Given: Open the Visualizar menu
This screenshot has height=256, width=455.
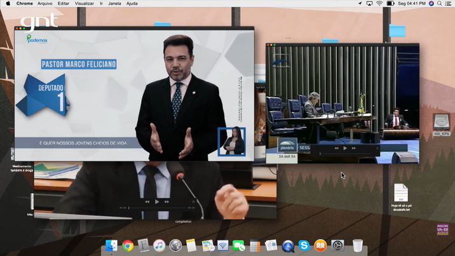Looking at the screenshot, I should [85, 3].
